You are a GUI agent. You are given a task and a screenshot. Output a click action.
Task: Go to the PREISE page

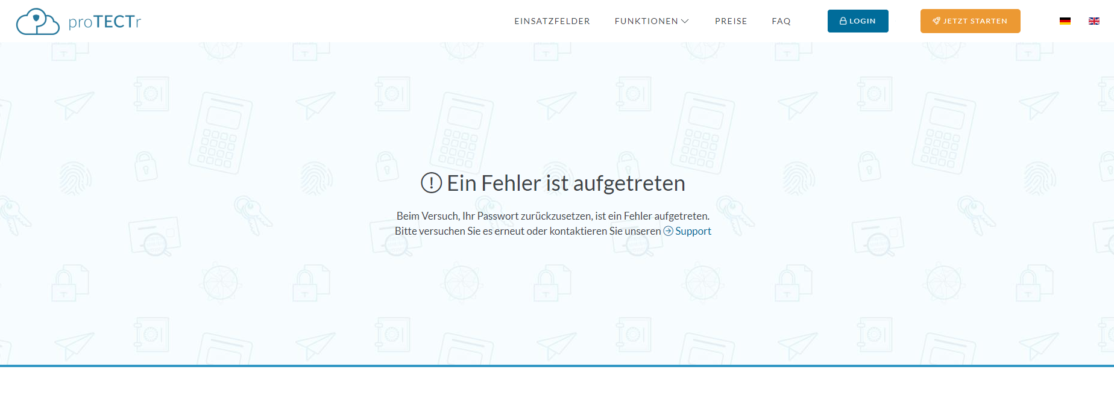(731, 21)
